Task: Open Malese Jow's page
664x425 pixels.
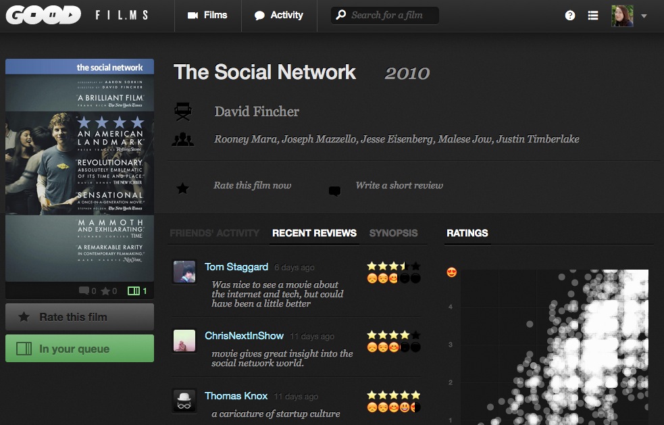Action: pos(465,139)
